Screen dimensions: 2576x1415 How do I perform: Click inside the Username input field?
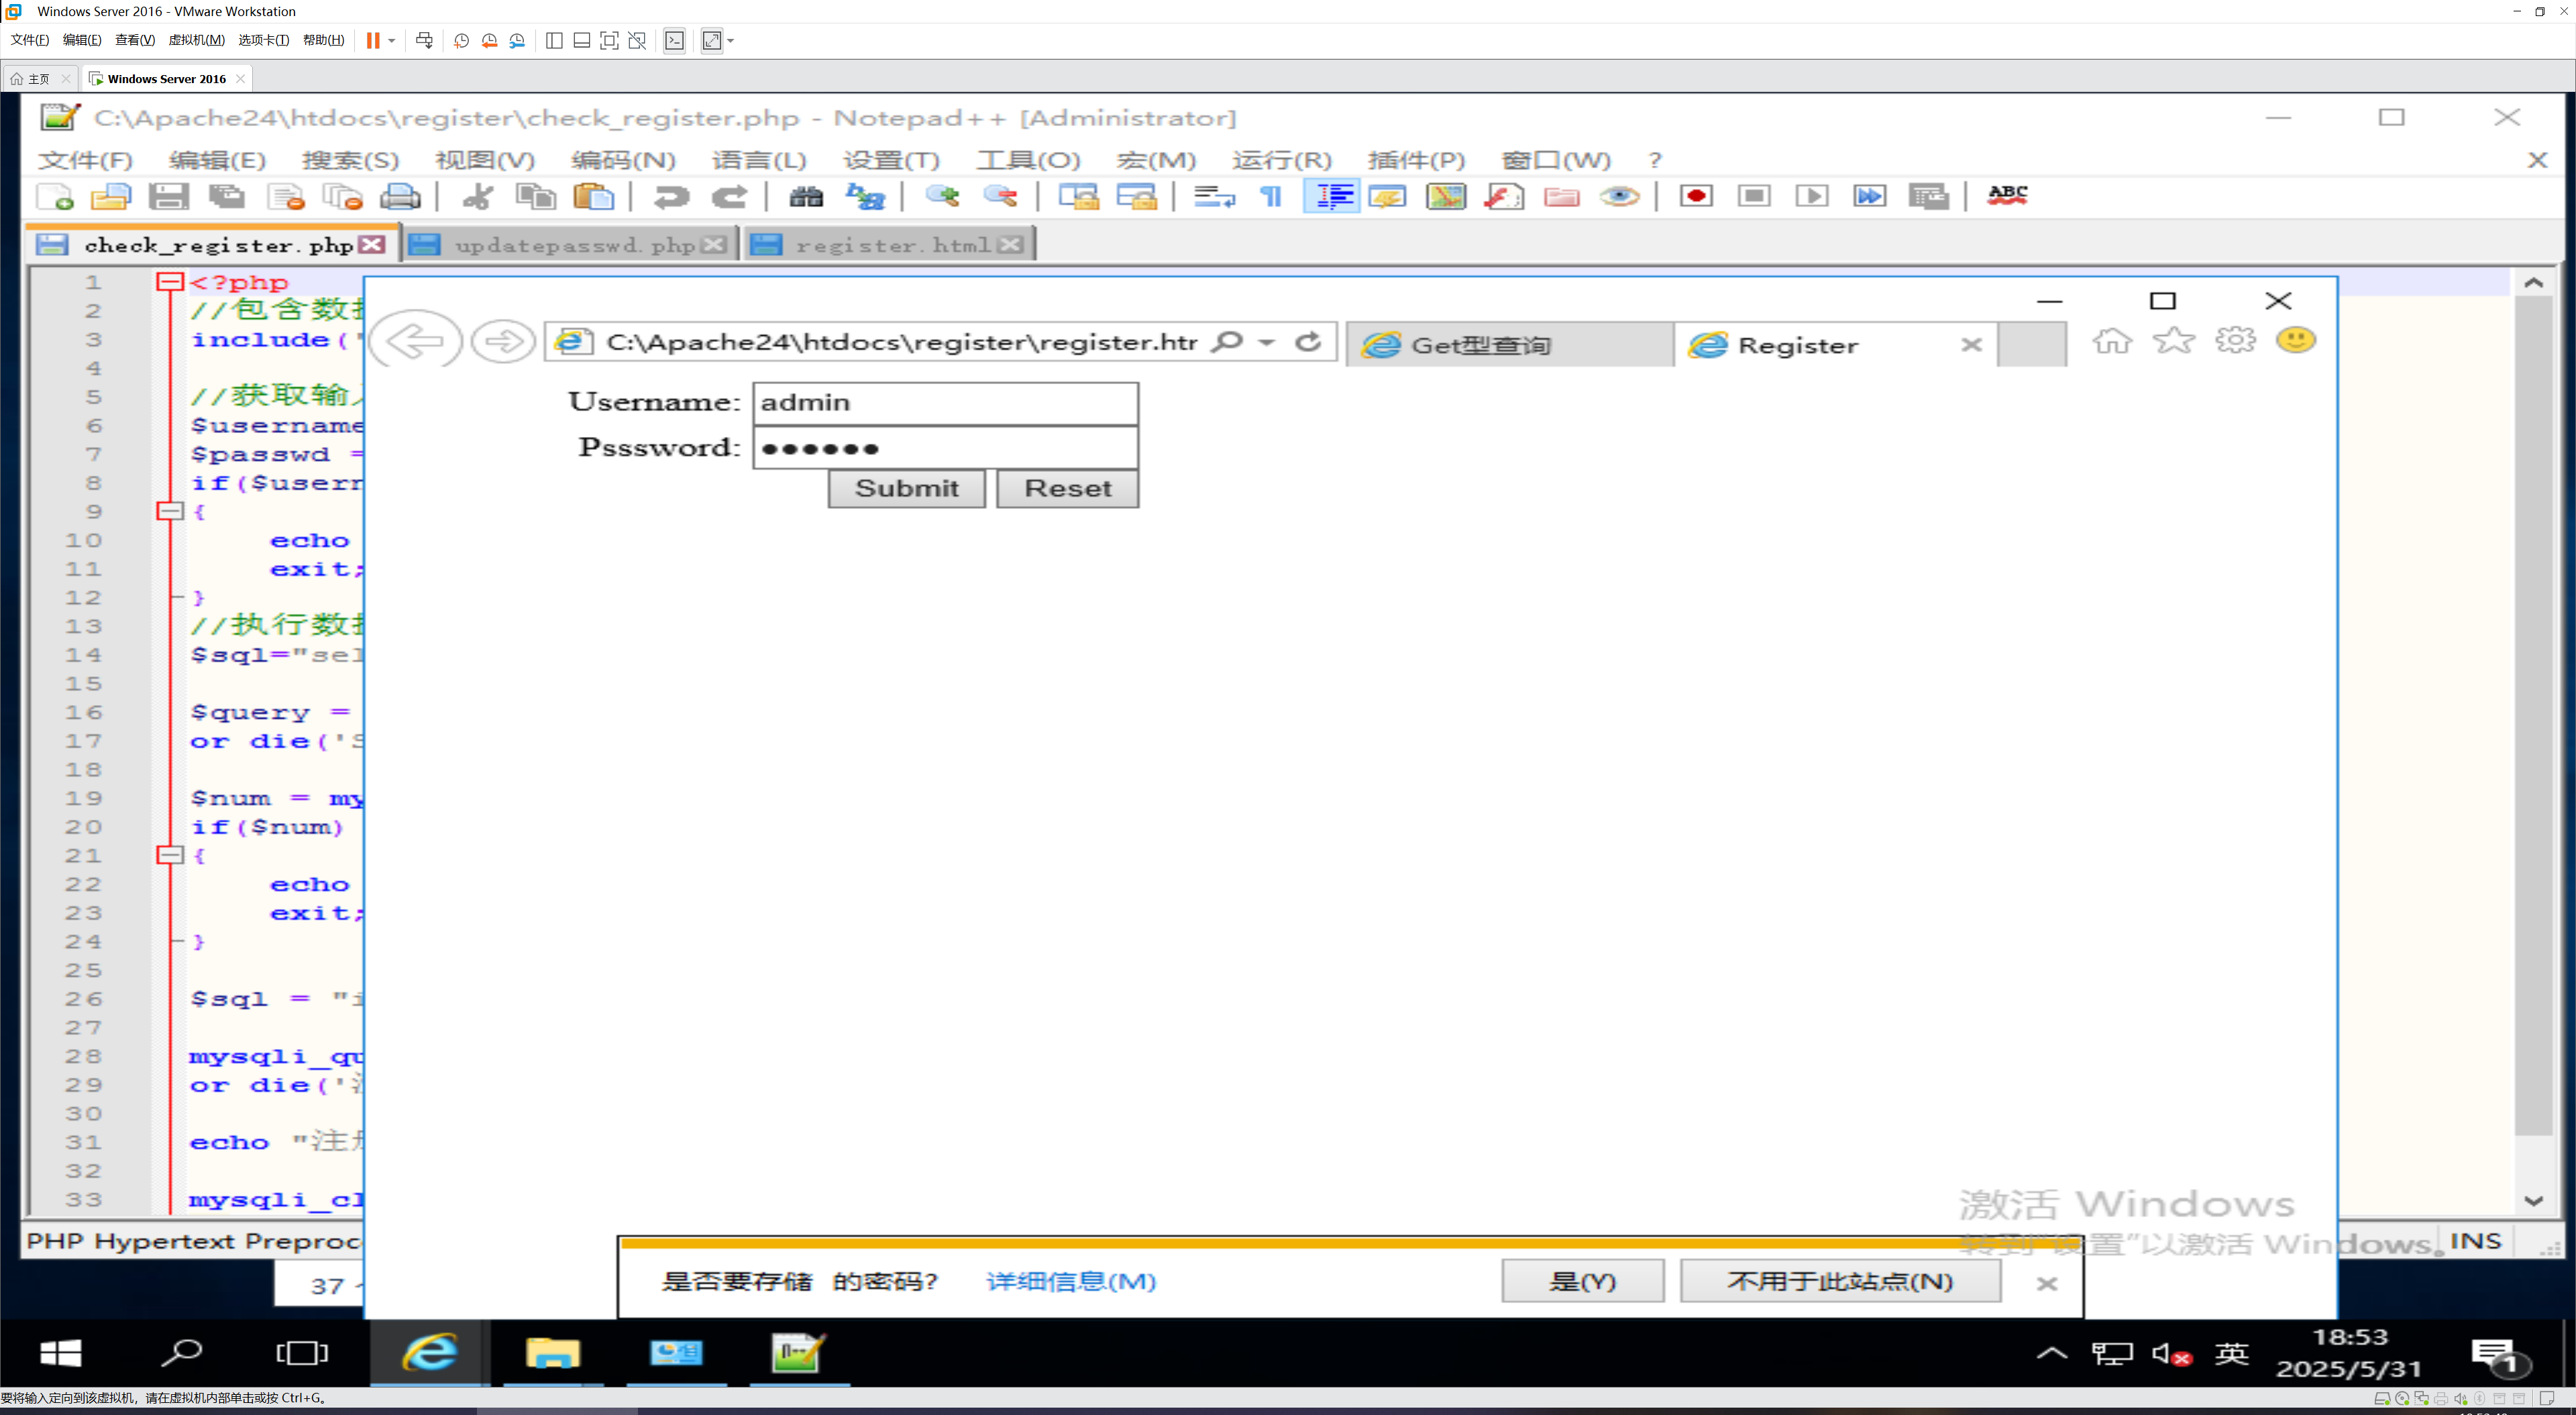(x=944, y=403)
